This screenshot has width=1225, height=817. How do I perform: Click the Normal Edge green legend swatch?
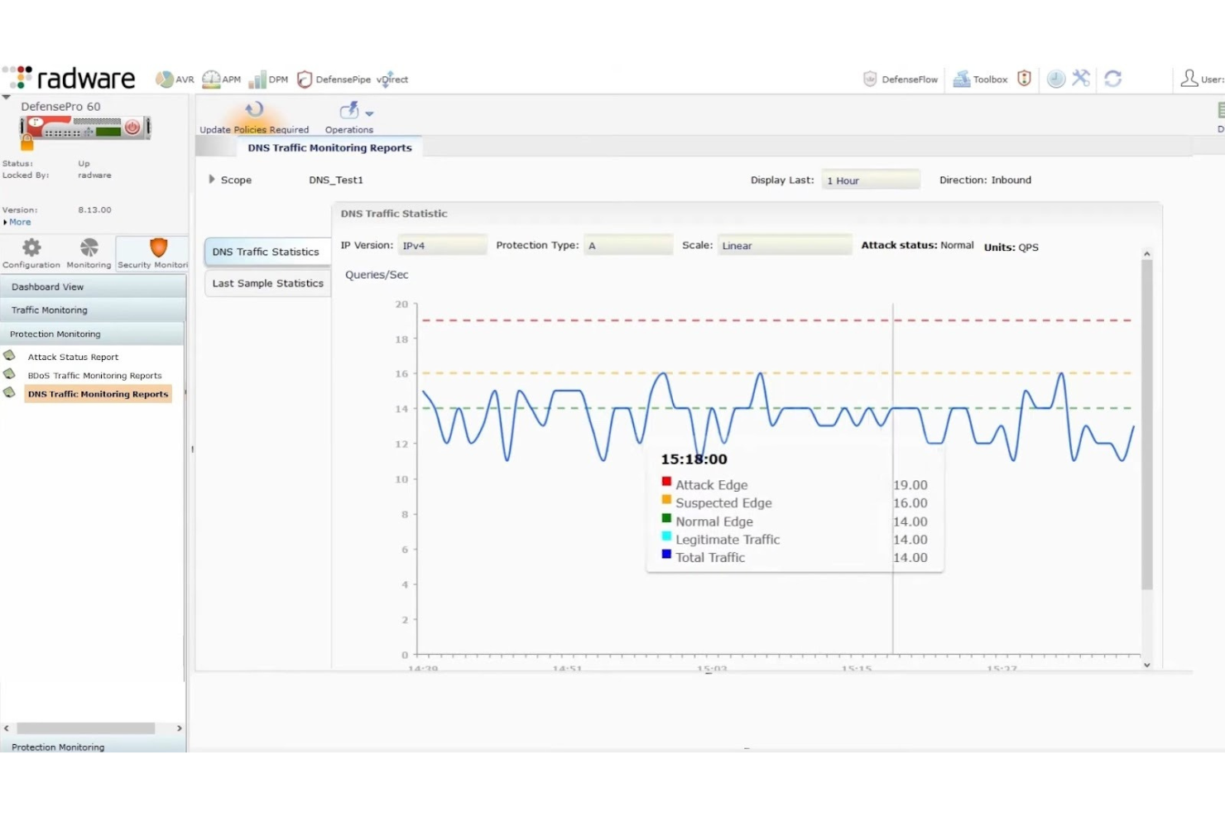[666, 518]
